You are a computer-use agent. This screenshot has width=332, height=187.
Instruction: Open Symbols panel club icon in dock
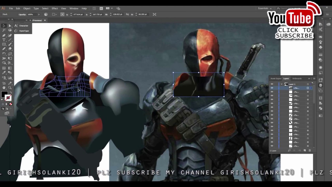click(321, 48)
